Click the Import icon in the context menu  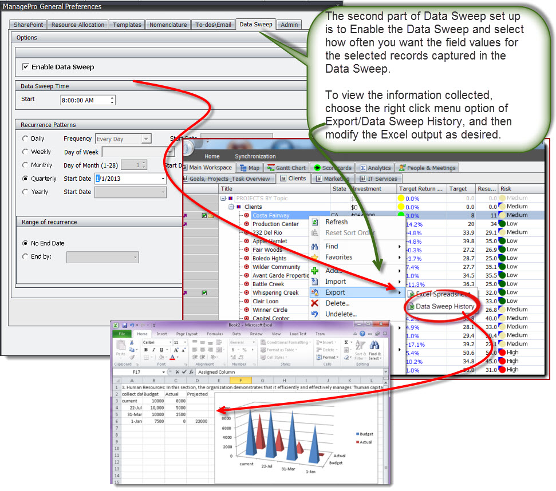coord(314,282)
